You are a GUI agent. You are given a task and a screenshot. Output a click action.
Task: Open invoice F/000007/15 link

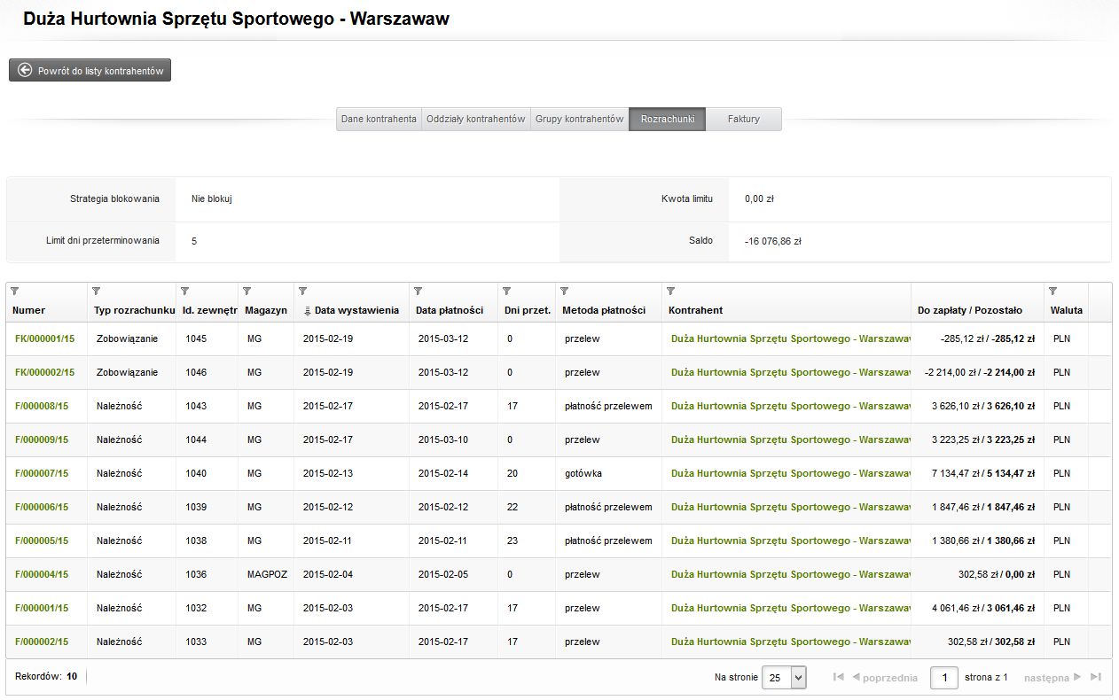click(42, 473)
